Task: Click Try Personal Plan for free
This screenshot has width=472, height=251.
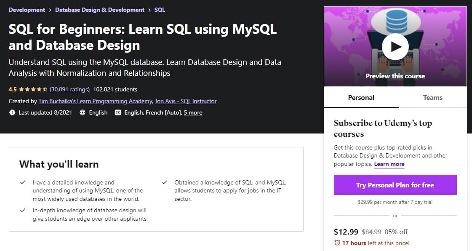Action: tap(395, 185)
